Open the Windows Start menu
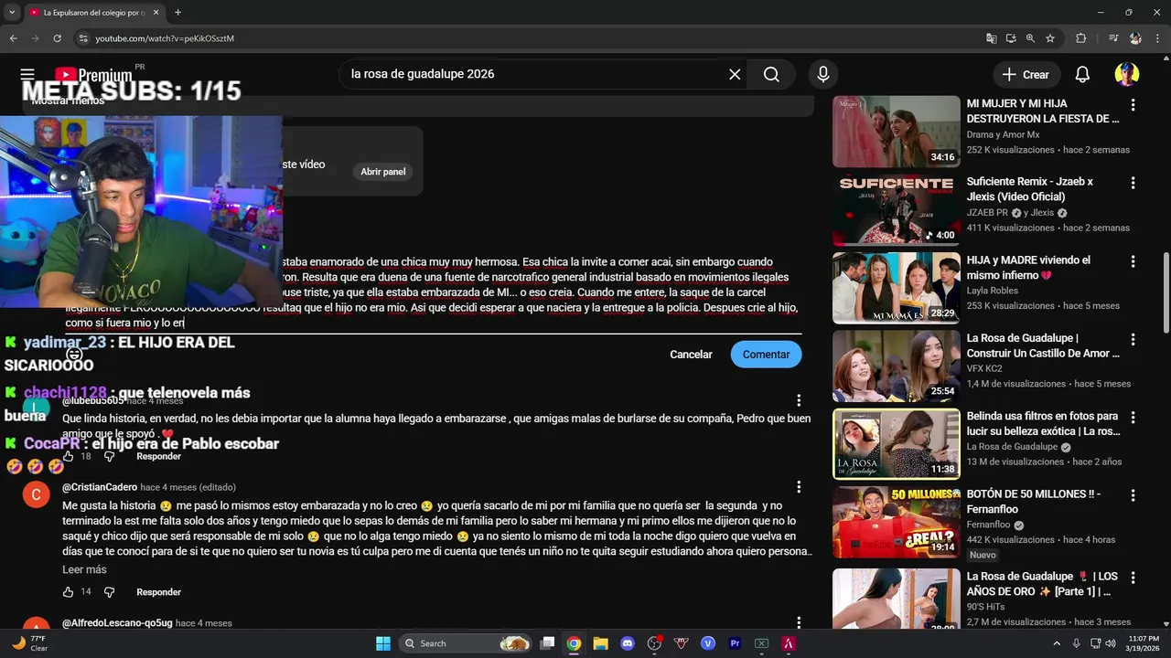 (383, 643)
